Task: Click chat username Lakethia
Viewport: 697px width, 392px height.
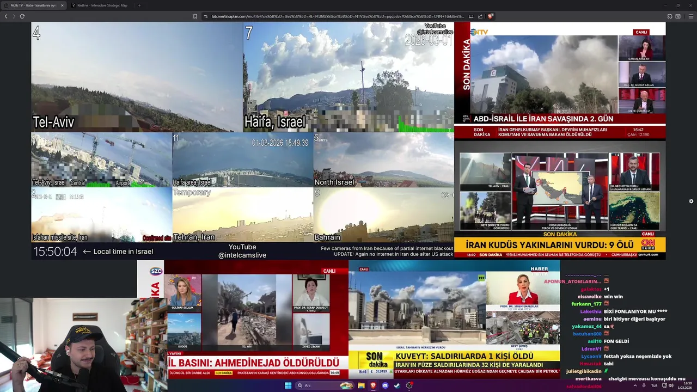Action: pos(591,311)
